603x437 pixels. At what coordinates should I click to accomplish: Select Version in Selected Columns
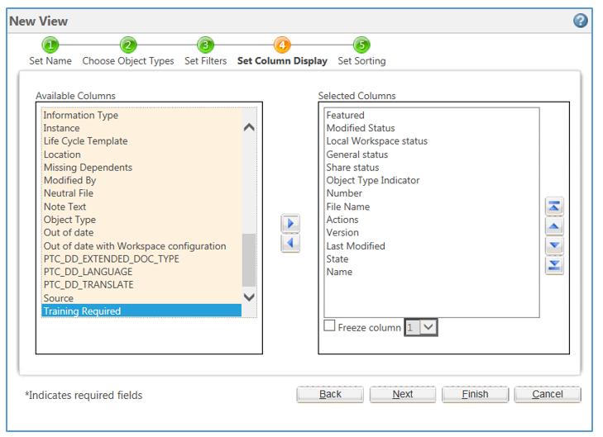pyautogui.click(x=432, y=233)
